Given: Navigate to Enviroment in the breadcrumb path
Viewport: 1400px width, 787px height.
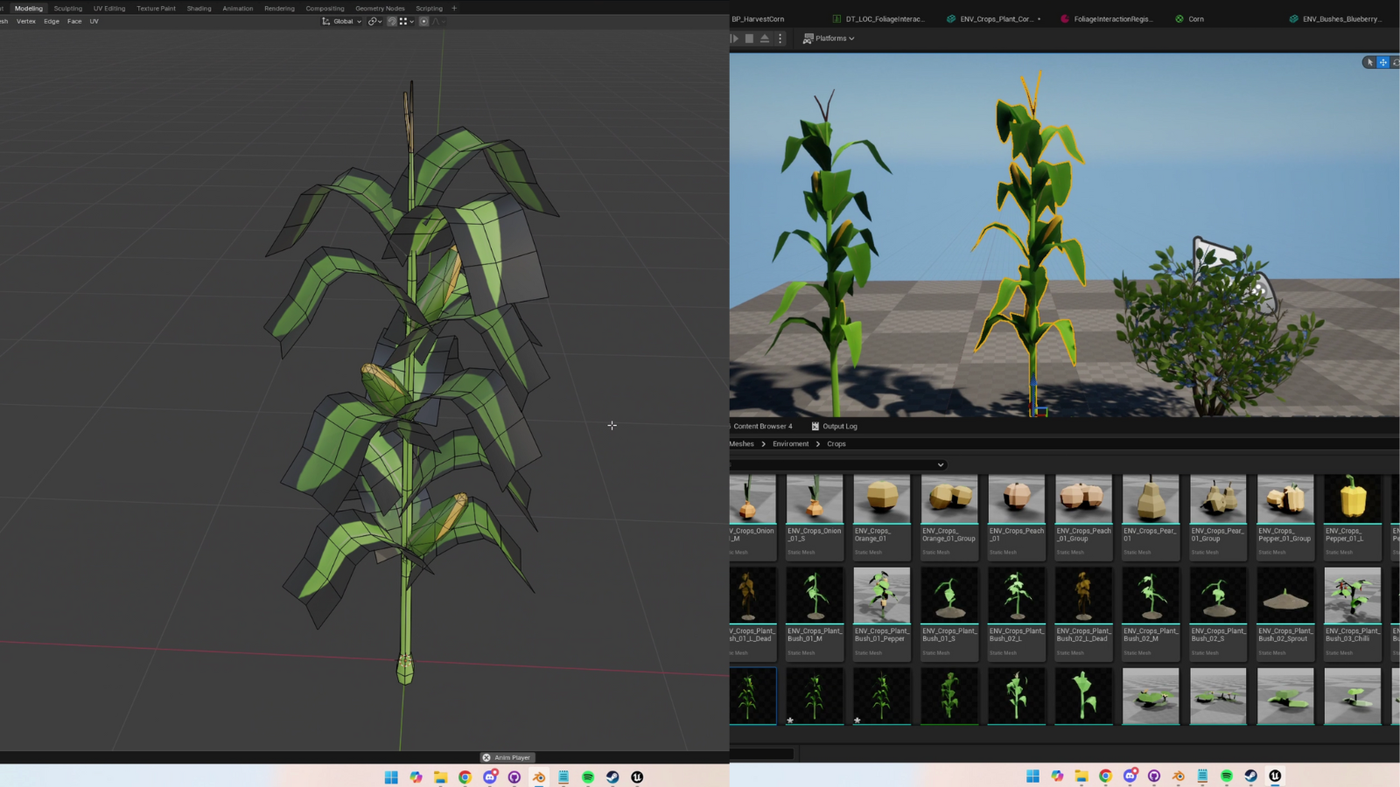Looking at the screenshot, I should tap(790, 443).
